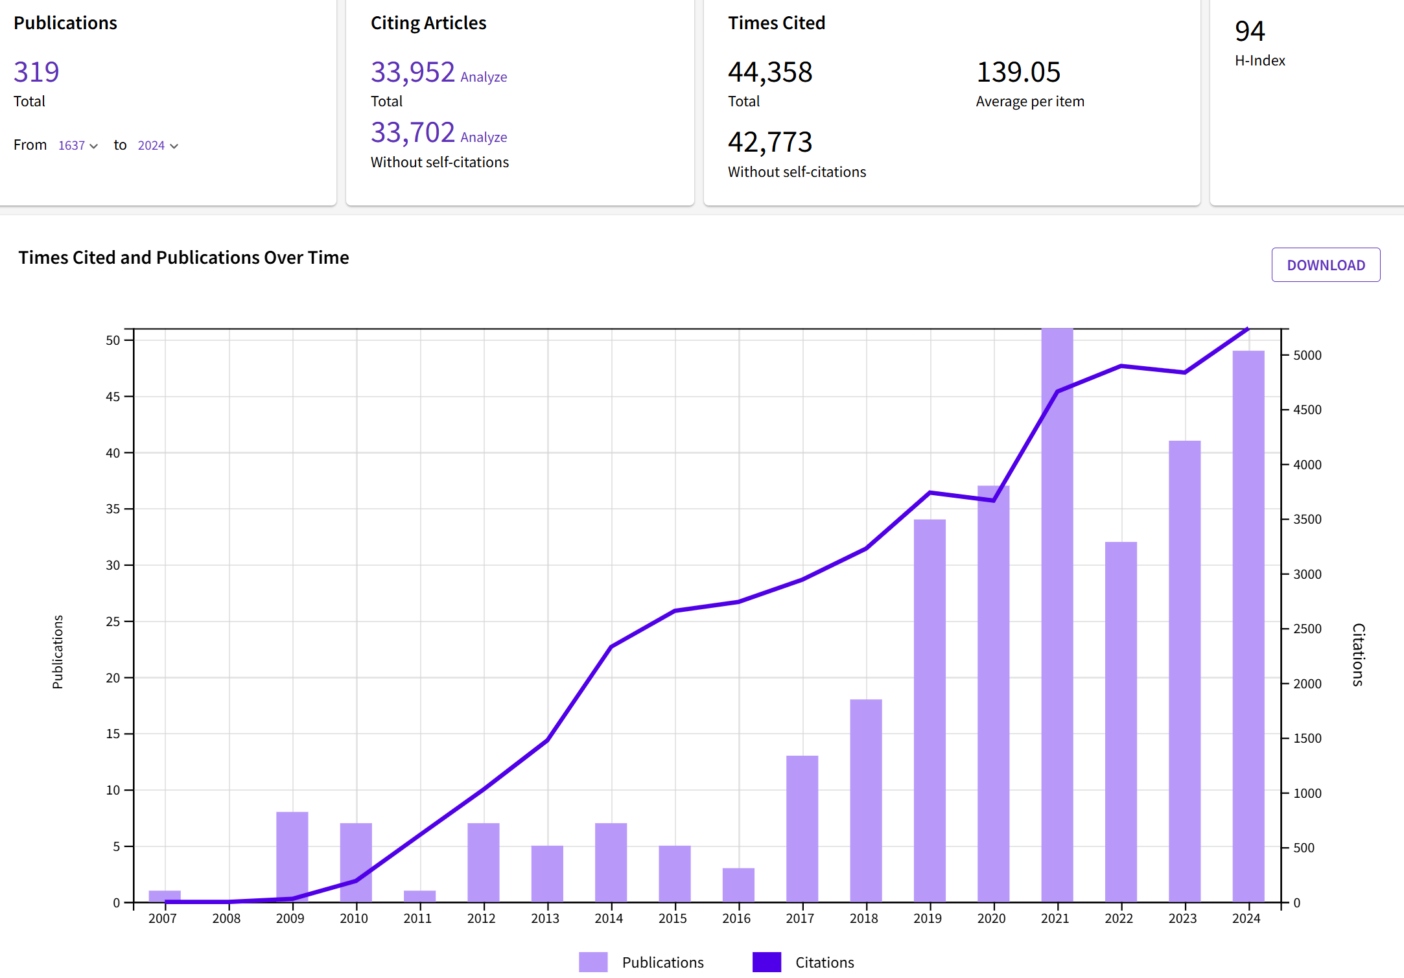The width and height of the screenshot is (1404, 978).
Task: Click Analyze next to 33,702 without self-citations
Action: 484,137
